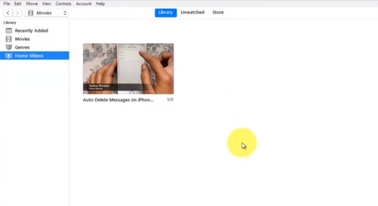Open the File menu
The width and height of the screenshot is (378, 206).
(x=7, y=4)
